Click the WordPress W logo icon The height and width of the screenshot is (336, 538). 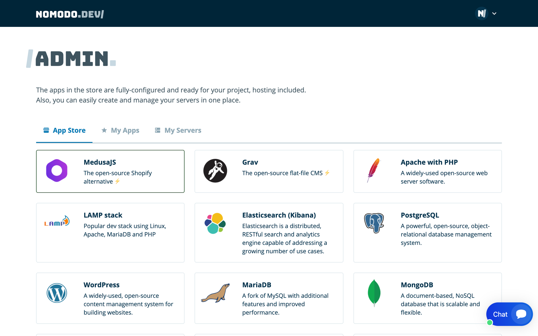click(57, 293)
